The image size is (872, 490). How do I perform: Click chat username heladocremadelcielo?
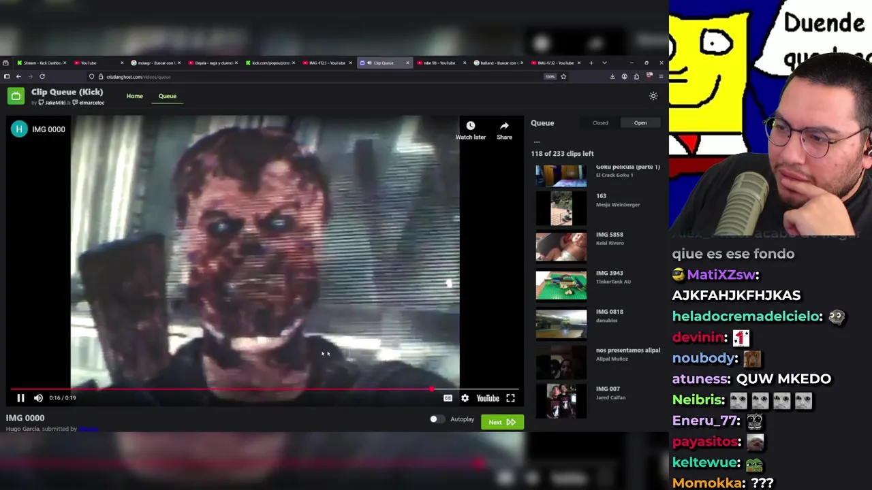point(747,316)
